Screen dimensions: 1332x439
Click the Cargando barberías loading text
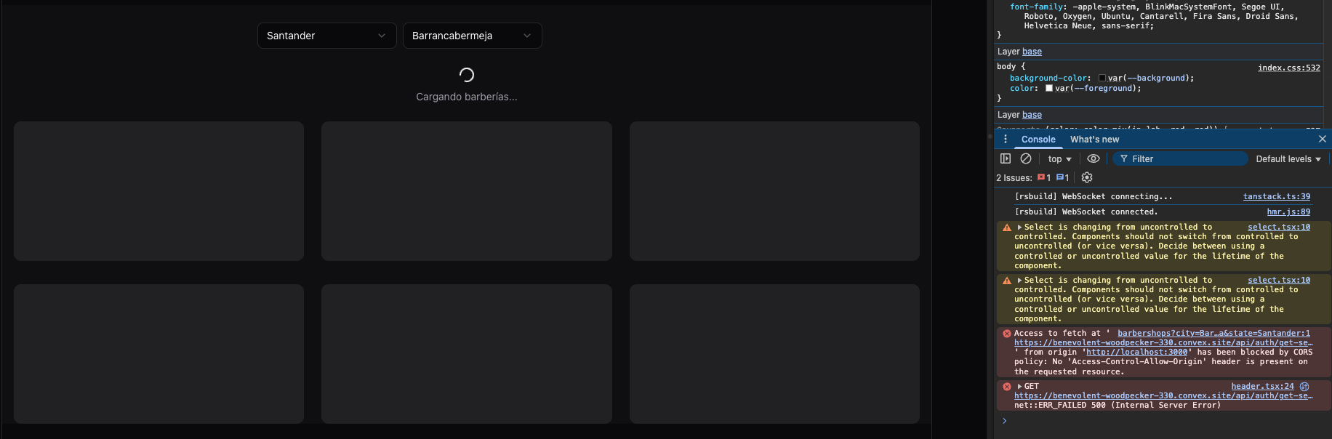tap(467, 97)
